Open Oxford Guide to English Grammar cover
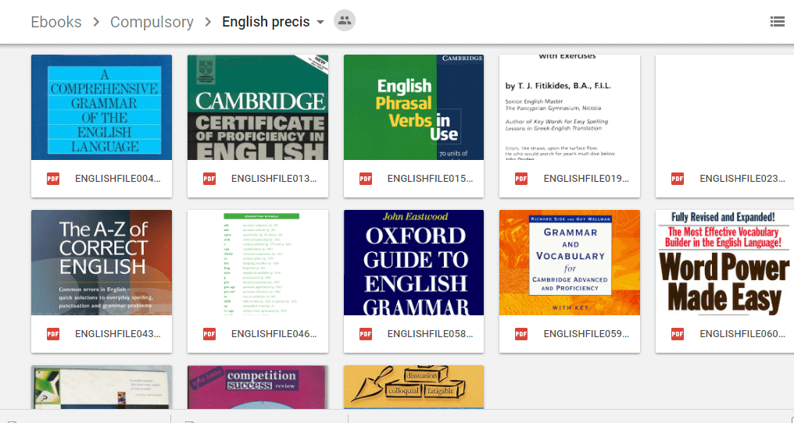The image size is (794, 423). click(x=413, y=262)
